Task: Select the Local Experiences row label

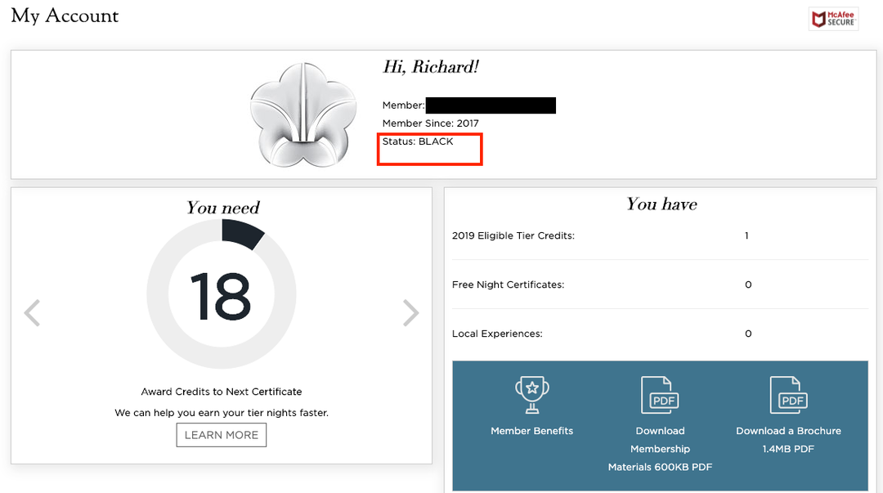Action: click(497, 334)
